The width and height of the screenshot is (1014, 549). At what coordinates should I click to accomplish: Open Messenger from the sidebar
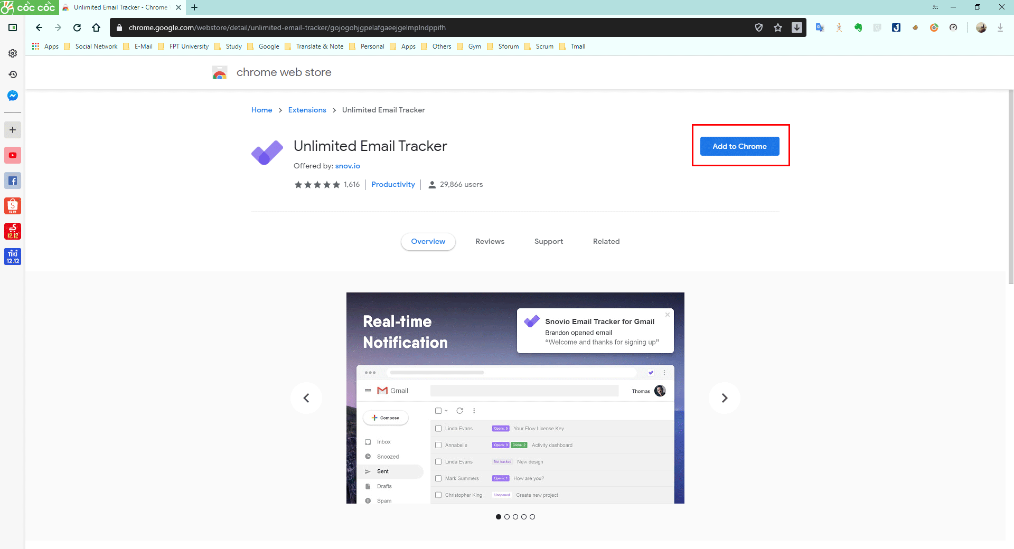tap(13, 96)
